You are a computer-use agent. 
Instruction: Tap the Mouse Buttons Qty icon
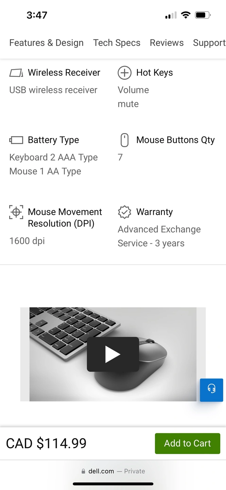(x=125, y=140)
